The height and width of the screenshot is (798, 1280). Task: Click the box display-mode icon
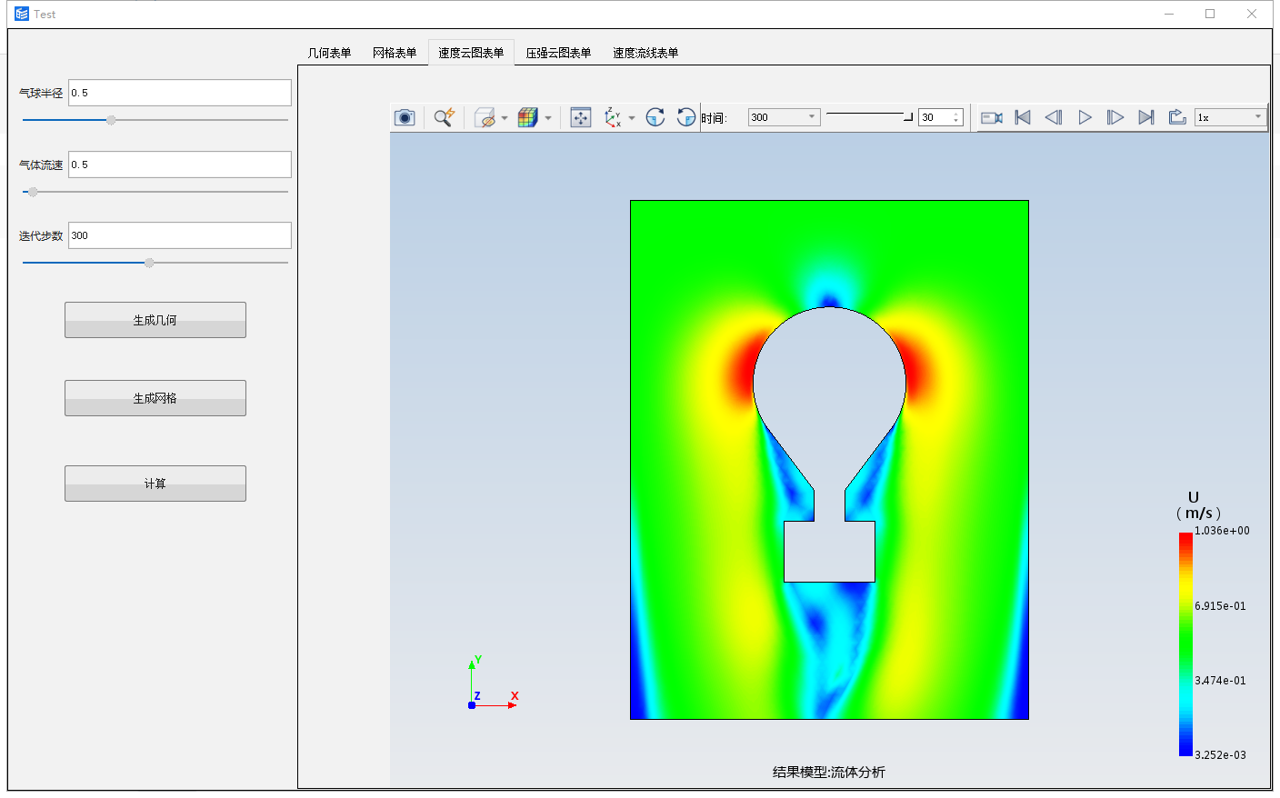point(485,117)
